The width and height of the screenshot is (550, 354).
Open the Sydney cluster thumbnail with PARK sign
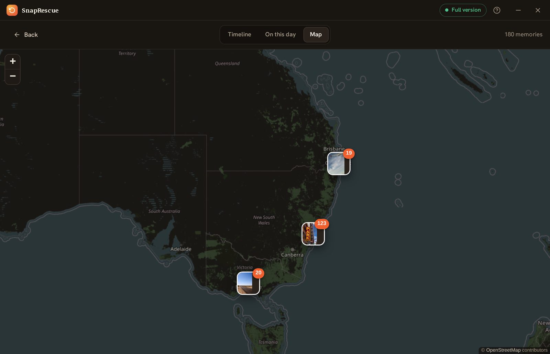pyautogui.click(x=313, y=234)
